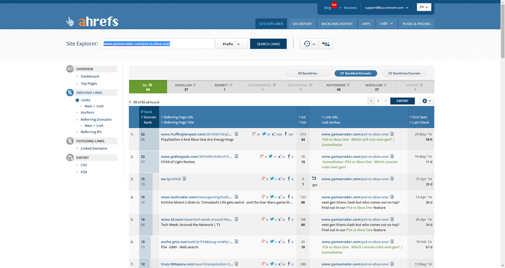This screenshot has width=505, height=268.
Task: Open the PLANS & PRICING tab
Action: coord(416,24)
